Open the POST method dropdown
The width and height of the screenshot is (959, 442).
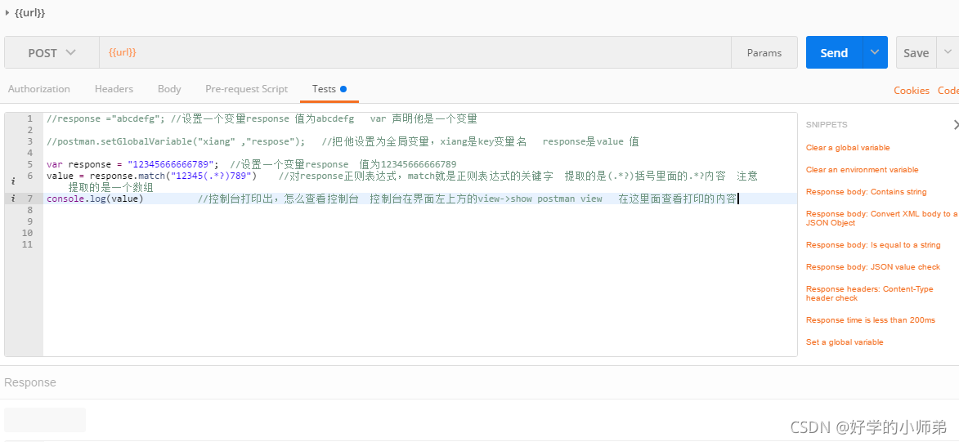coord(52,53)
